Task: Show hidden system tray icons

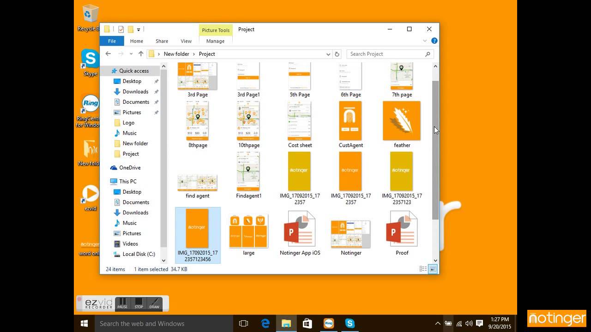Action: point(438,323)
